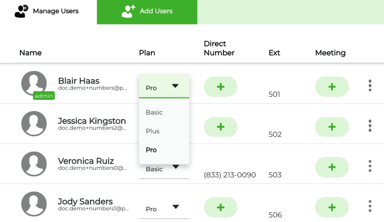Screen dimensions: 384x222
Task: Click the Manage Users gear-person icon
Action: (x=21, y=11)
